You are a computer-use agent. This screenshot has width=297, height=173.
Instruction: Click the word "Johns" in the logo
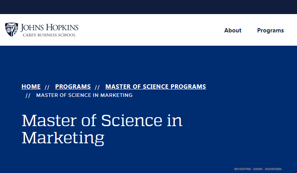pos(32,28)
